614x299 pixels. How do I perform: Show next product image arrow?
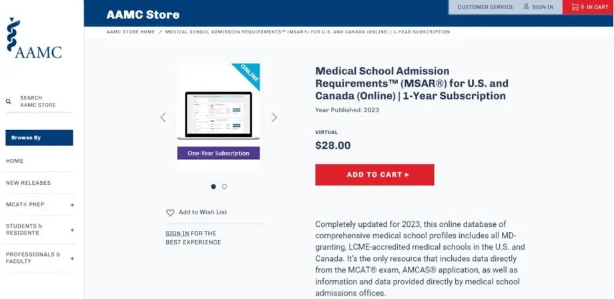pyautogui.click(x=274, y=117)
